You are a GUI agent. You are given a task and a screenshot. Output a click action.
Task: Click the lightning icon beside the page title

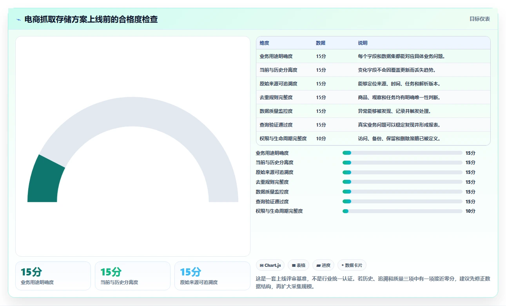click(18, 20)
